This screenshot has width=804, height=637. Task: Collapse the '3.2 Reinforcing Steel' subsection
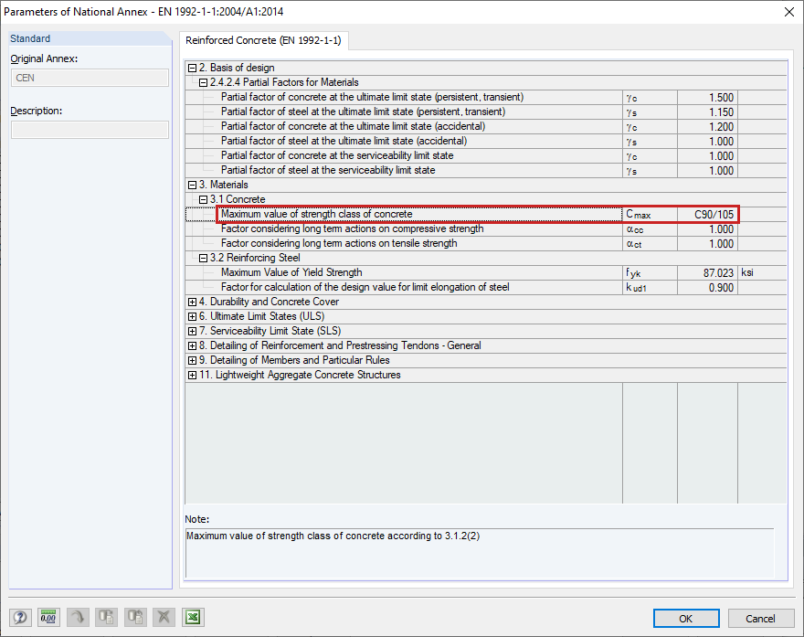pyautogui.click(x=203, y=258)
